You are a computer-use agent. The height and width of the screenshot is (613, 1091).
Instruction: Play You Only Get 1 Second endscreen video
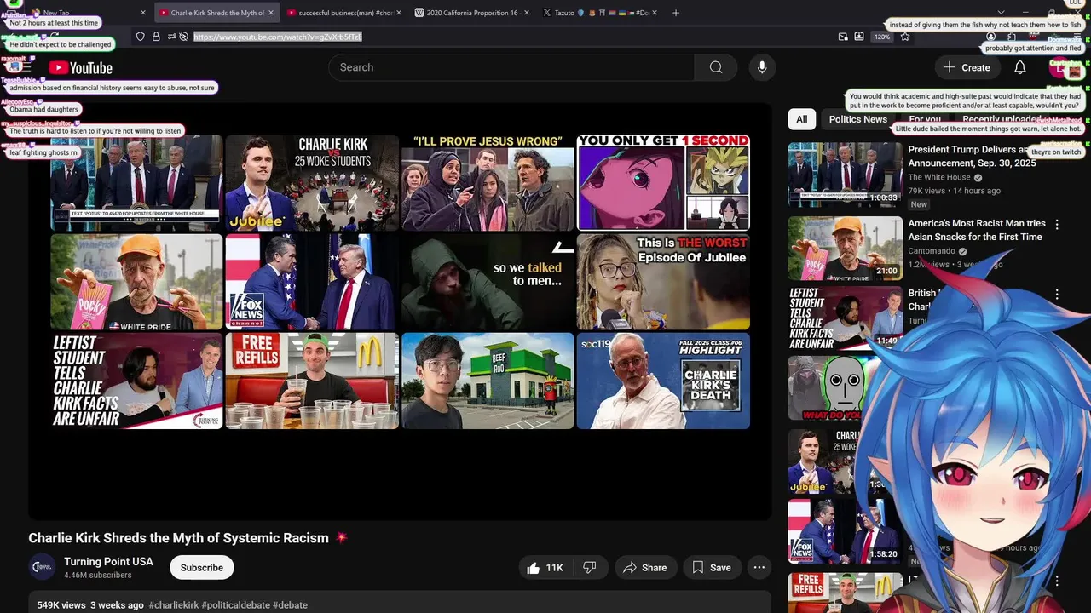(663, 183)
